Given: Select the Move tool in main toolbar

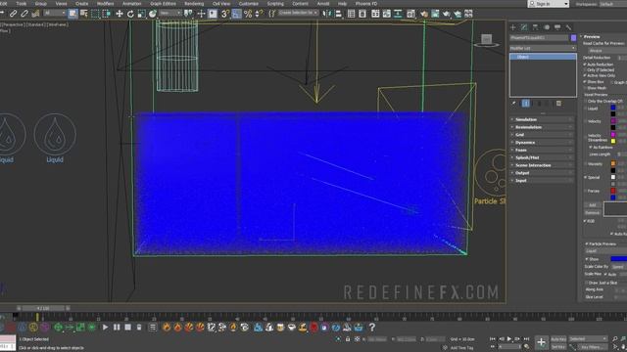Looking at the screenshot, I should tap(120, 14).
